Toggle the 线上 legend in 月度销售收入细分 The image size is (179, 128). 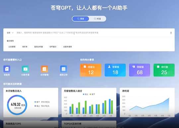pos(86,94)
